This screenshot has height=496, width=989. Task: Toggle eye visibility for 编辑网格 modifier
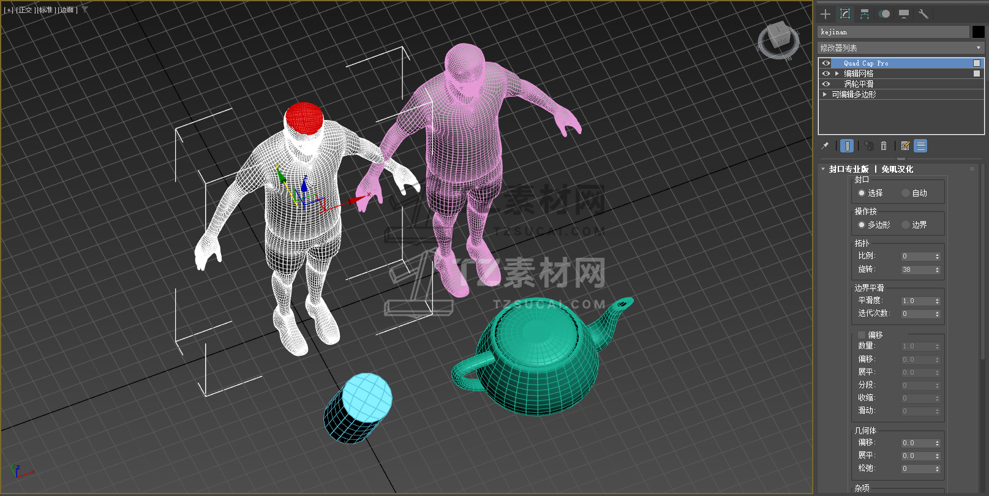tap(826, 73)
